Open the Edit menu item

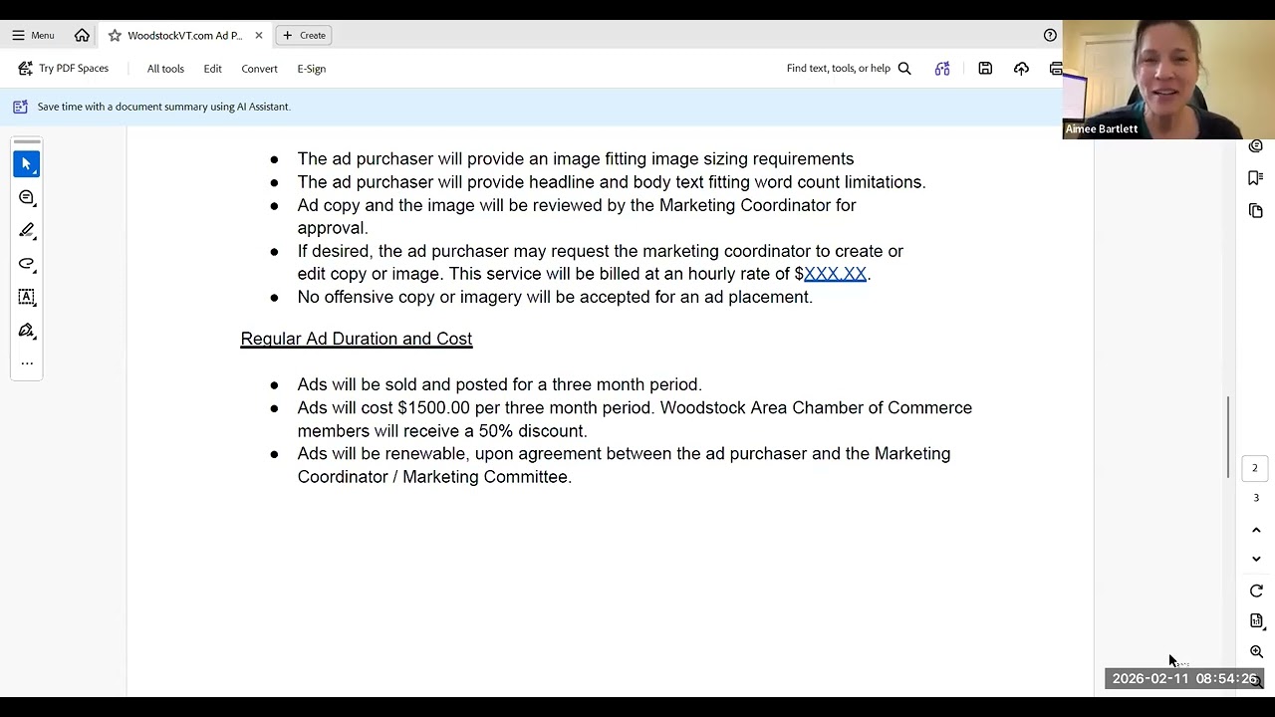point(213,69)
